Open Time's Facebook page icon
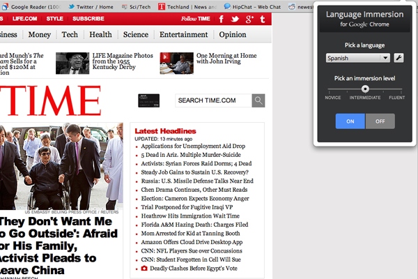Viewport: 418px width, 279px height. pos(222,19)
